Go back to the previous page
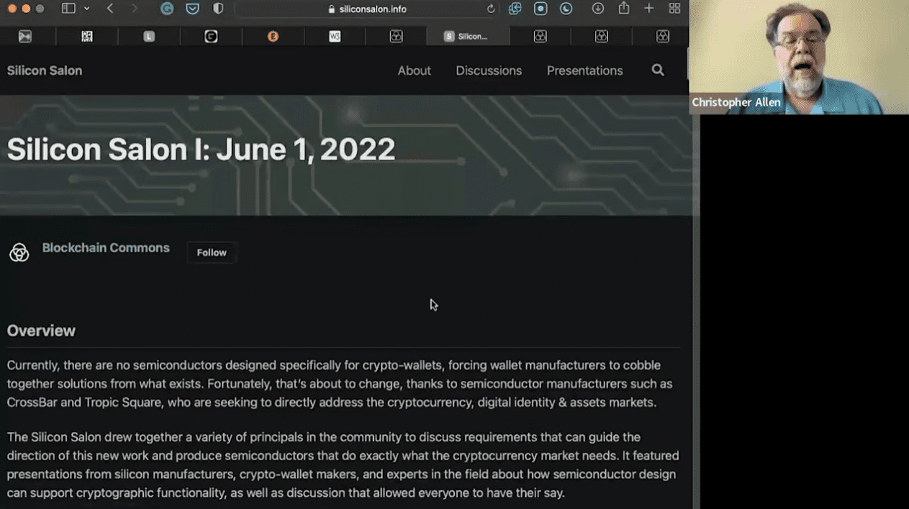This screenshot has width=909, height=509. 110,9
